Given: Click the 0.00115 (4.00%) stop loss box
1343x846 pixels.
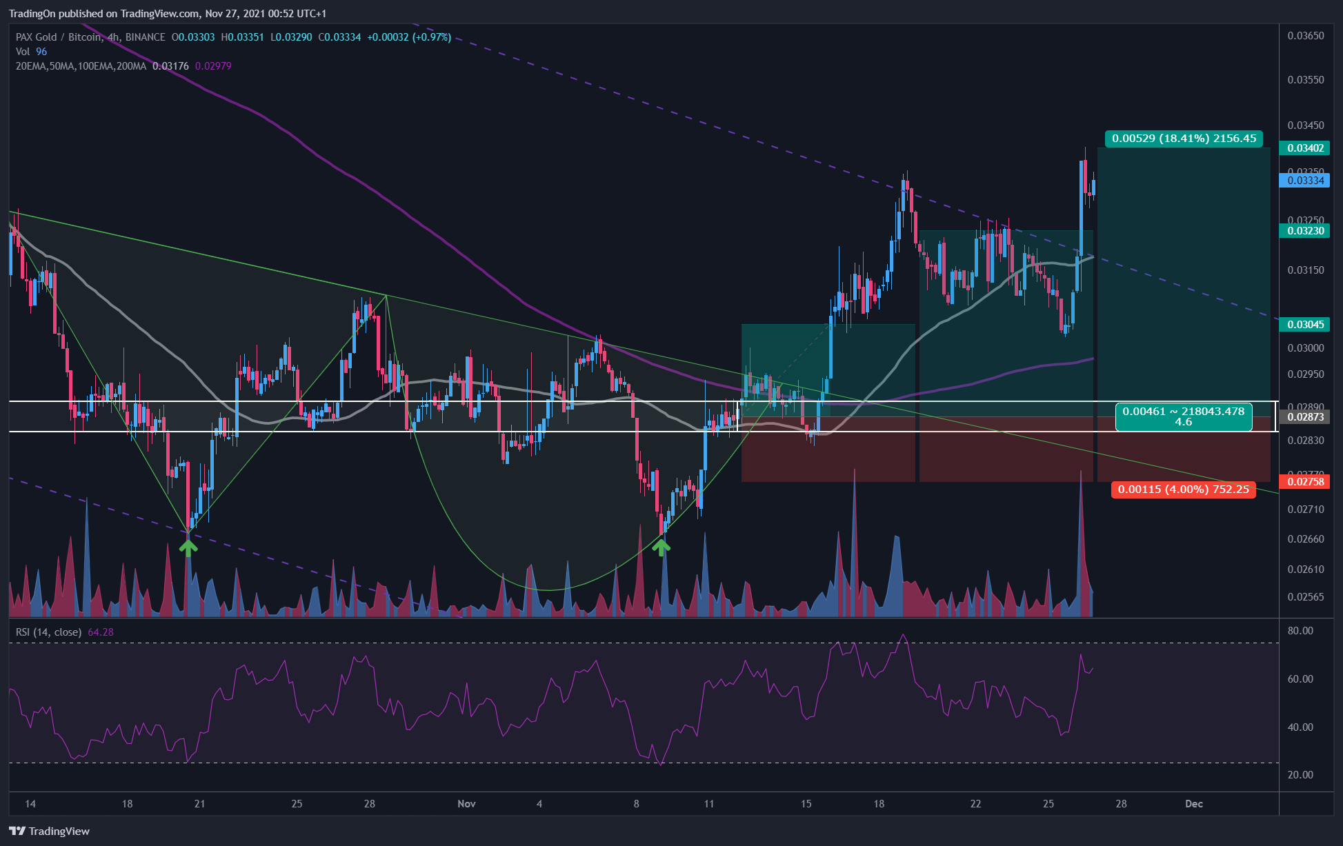Looking at the screenshot, I should (1183, 490).
